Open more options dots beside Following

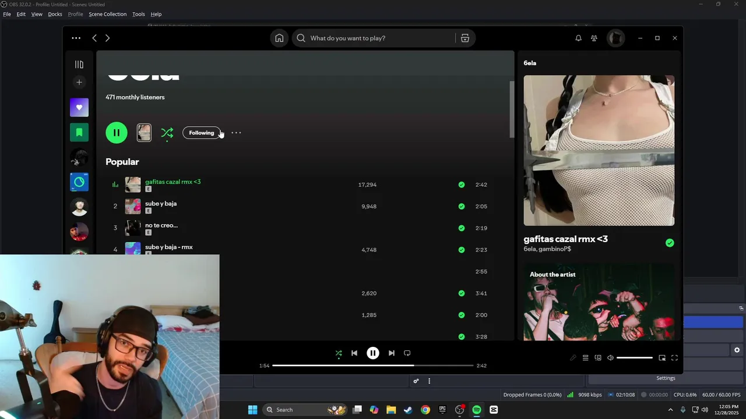[236, 133]
